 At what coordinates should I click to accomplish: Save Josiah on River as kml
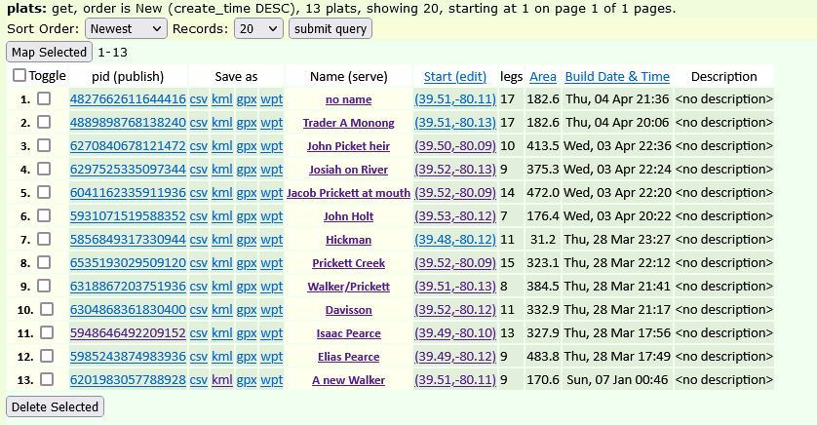(x=222, y=170)
